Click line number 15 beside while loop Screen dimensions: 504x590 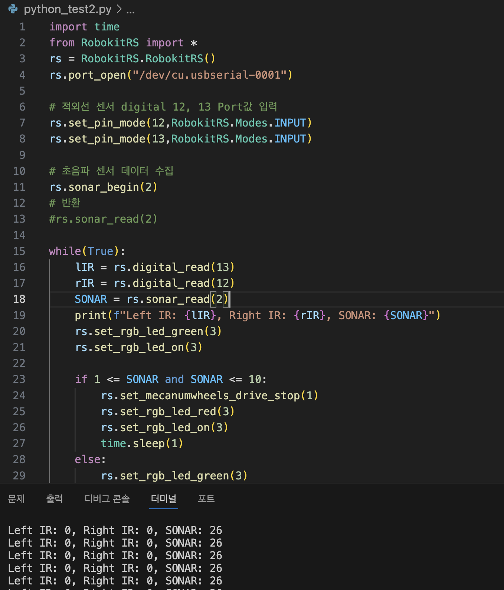[x=19, y=251]
